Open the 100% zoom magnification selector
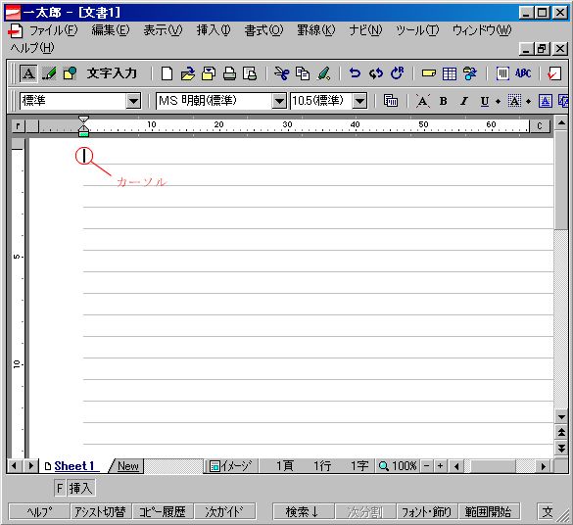The image size is (573, 525). click(398, 466)
